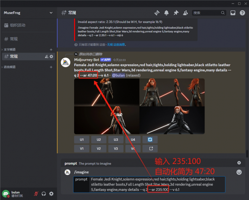Toggle headphones deafen

(44, 194)
